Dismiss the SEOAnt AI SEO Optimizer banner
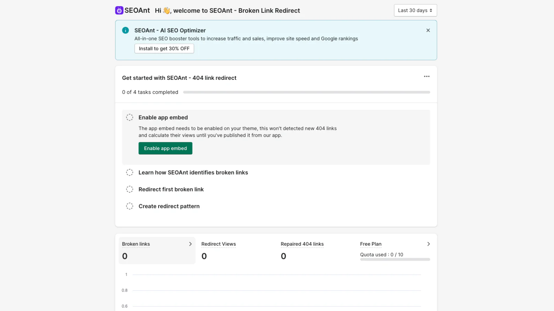 coord(428,30)
